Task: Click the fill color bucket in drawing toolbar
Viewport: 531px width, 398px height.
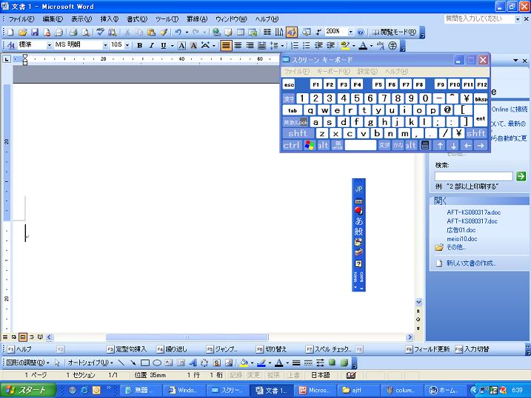Action: pyautogui.click(x=244, y=362)
